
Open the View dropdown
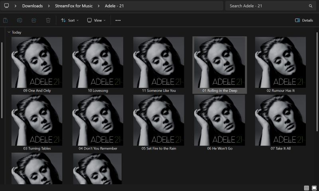pos(96,20)
